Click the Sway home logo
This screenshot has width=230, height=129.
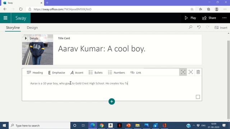coord(21,18)
